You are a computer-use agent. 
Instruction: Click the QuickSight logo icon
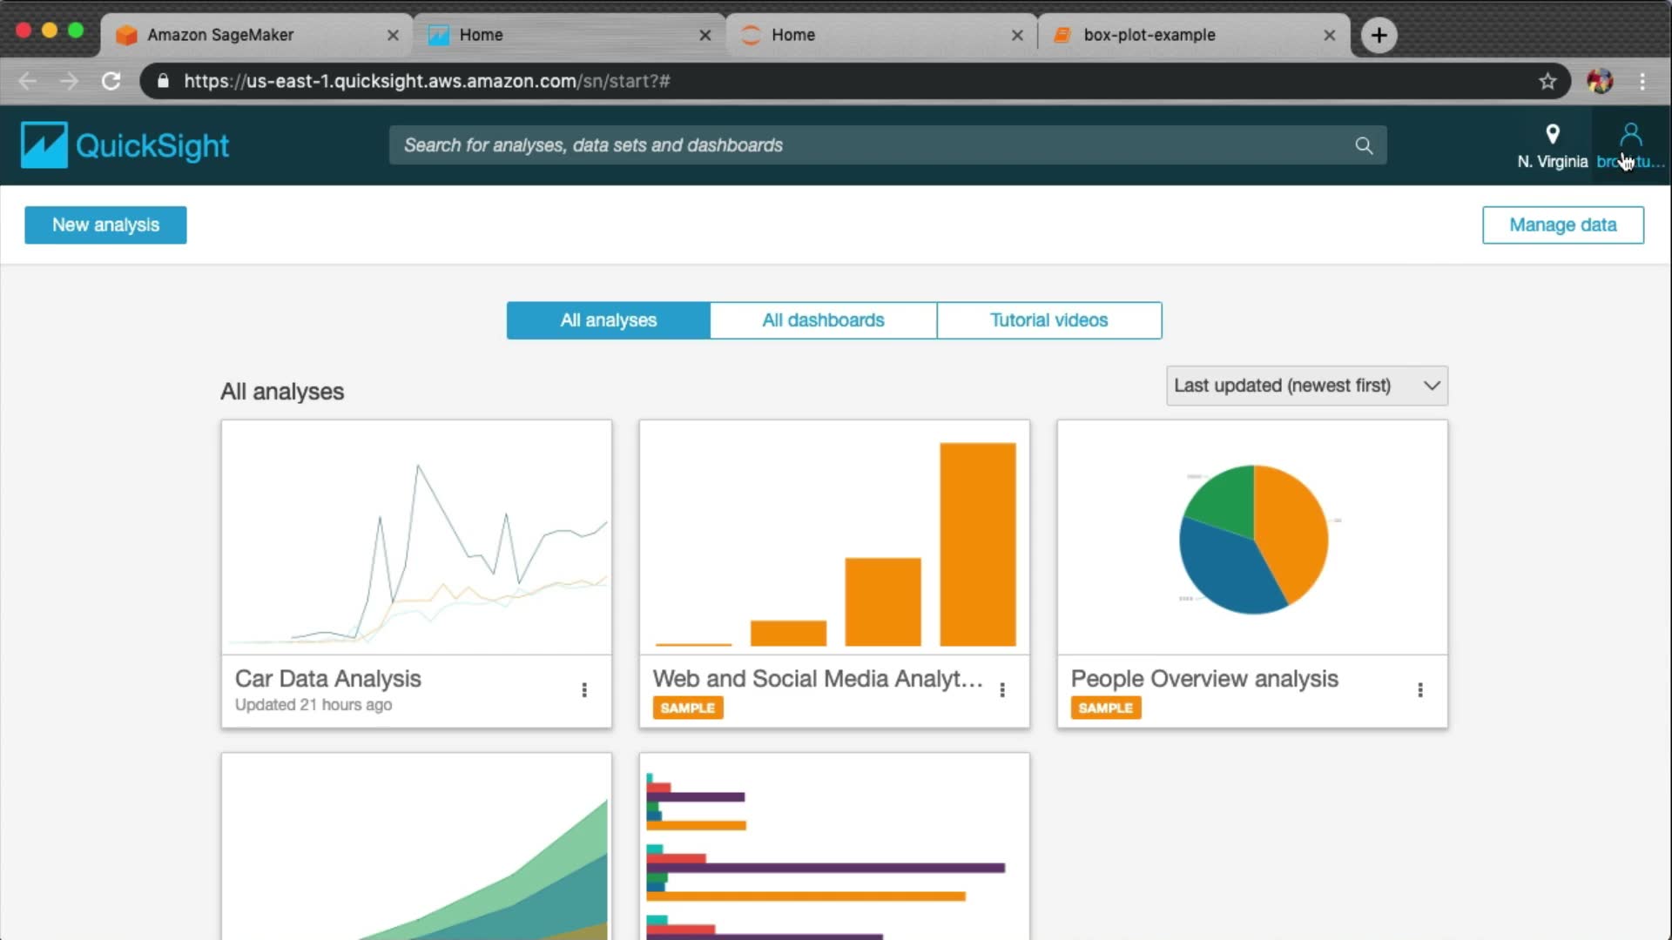pyautogui.click(x=44, y=144)
